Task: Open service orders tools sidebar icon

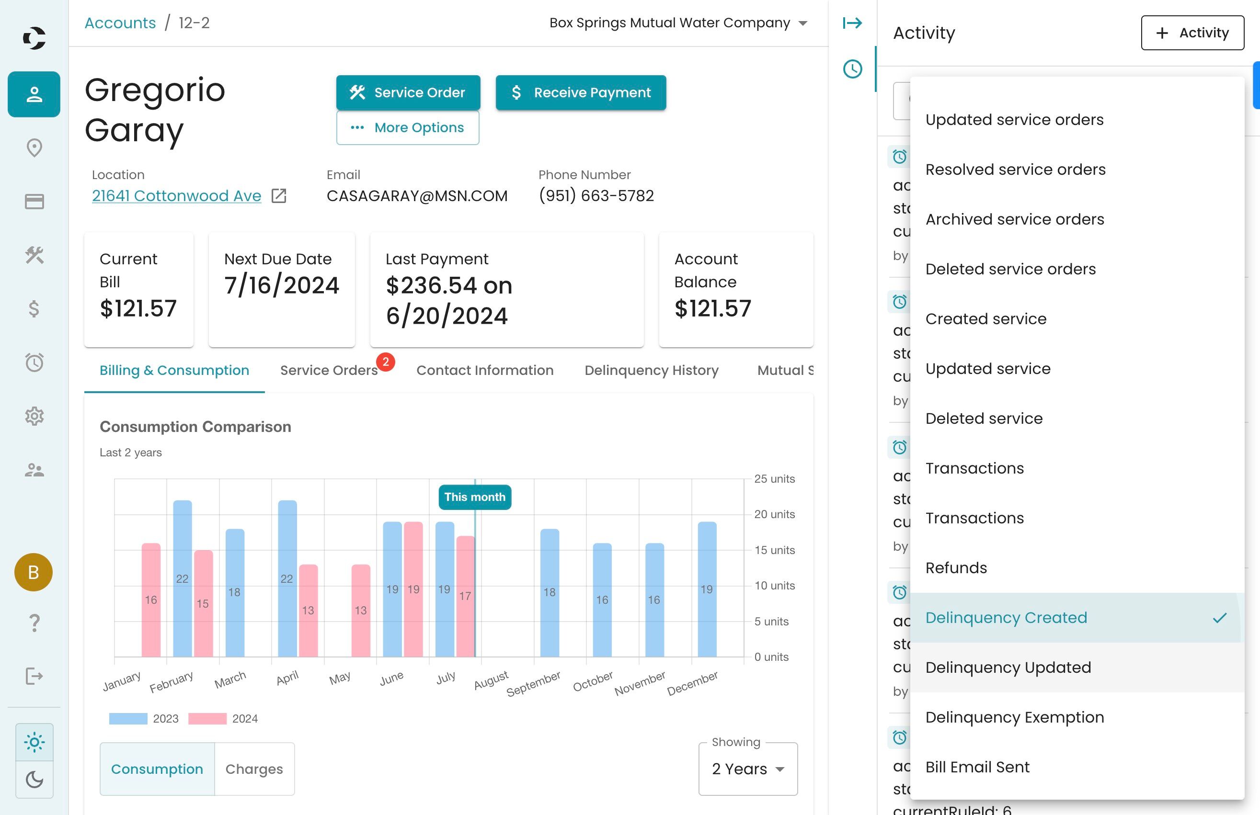Action: tap(34, 255)
